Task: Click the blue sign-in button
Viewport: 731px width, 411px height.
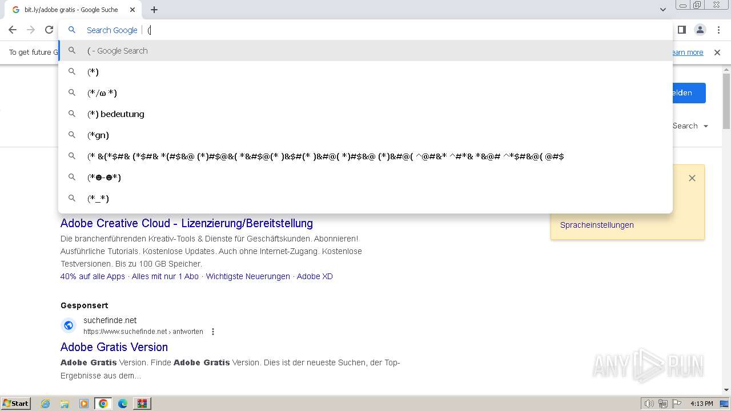Action: pos(689,93)
